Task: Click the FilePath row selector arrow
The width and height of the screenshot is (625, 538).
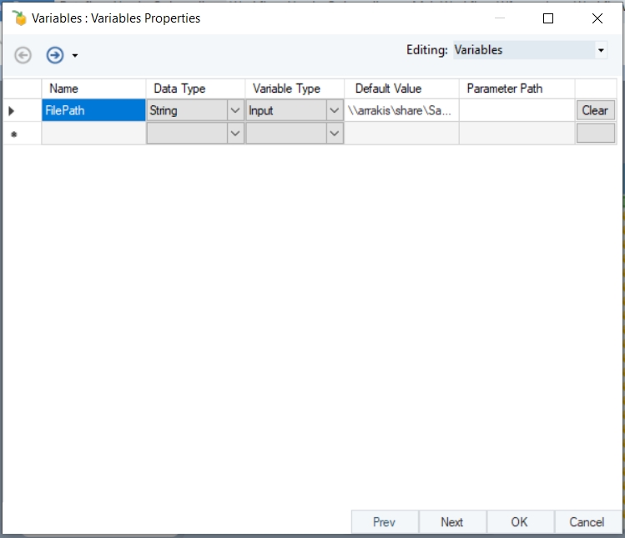Action: pyautogui.click(x=12, y=110)
